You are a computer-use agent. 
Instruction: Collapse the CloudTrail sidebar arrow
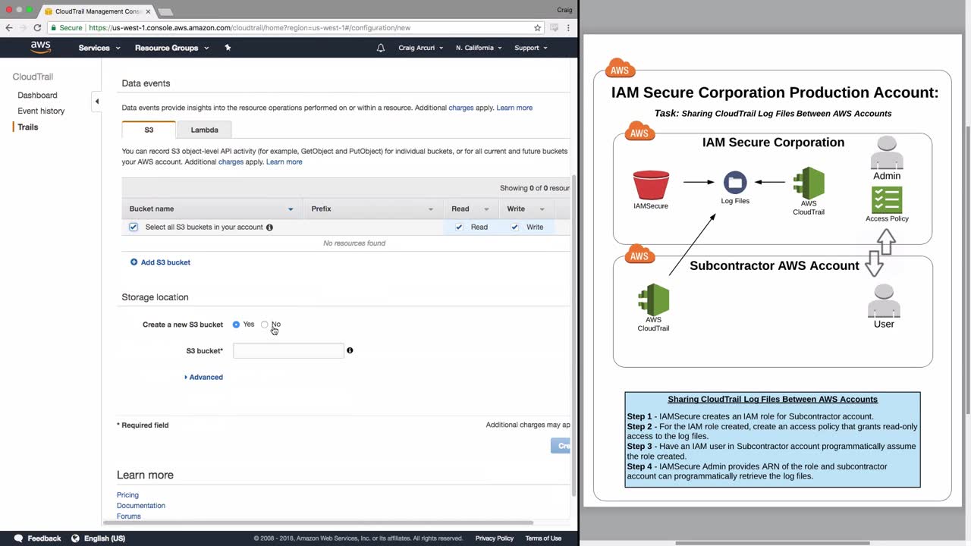[96, 101]
